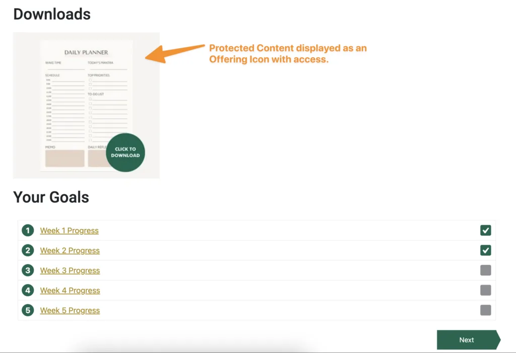Uncheck the Week 1 Progress checkbox
Viewport: 516px width, 353px height.
485,230
